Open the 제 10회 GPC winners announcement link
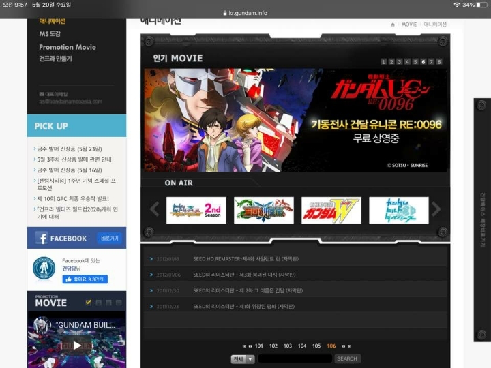This screenshot has height=368, width=491. coord(73,199)
